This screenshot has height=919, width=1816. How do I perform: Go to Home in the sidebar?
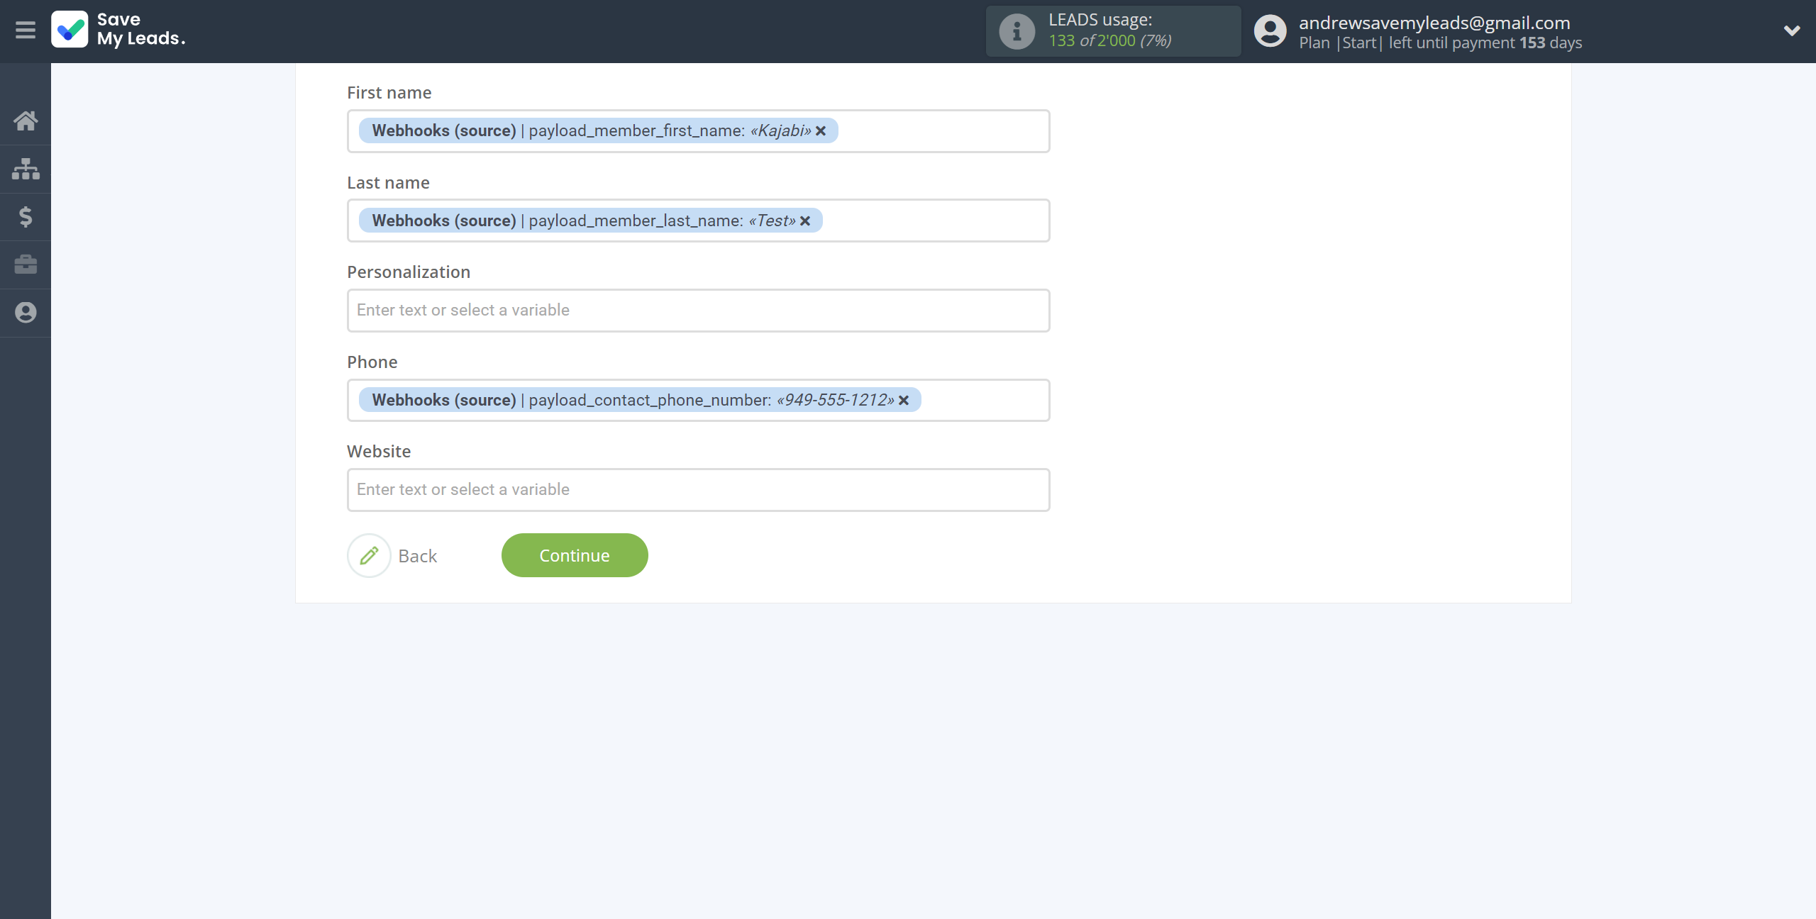(26, 121)
